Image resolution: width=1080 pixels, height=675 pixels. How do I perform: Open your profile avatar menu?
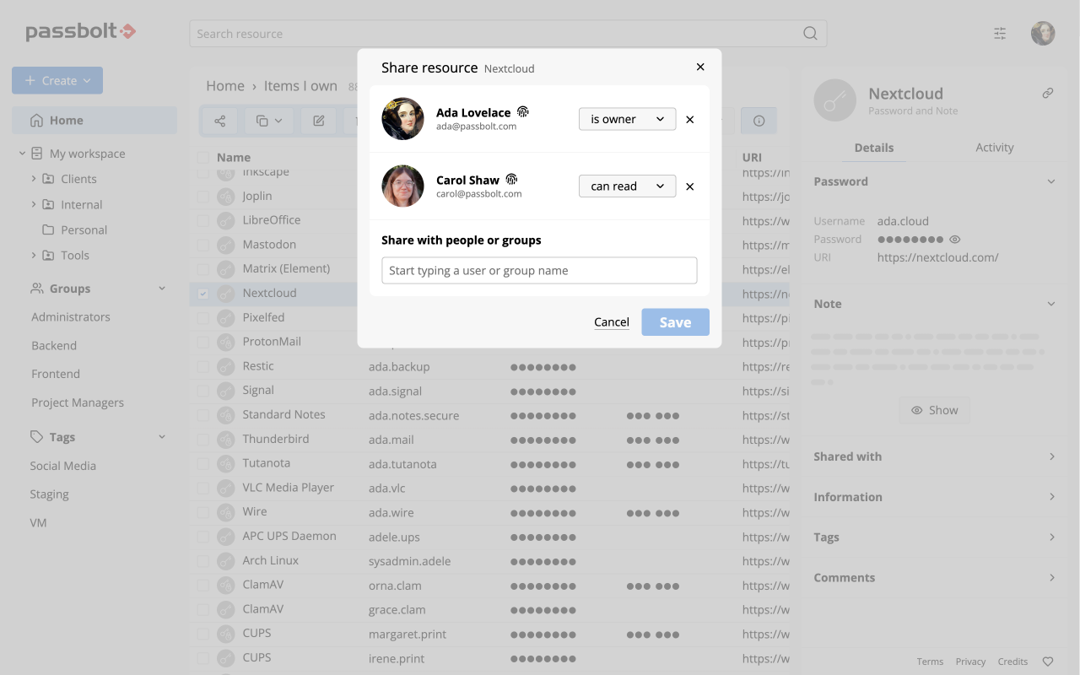click(1043, 34)
